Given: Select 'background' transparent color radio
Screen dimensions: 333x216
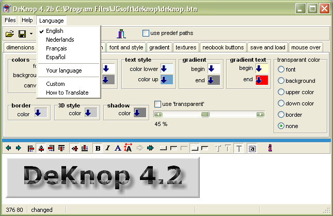Looking at the screenshot, I should pyautogui.click(x=281, y=81).
